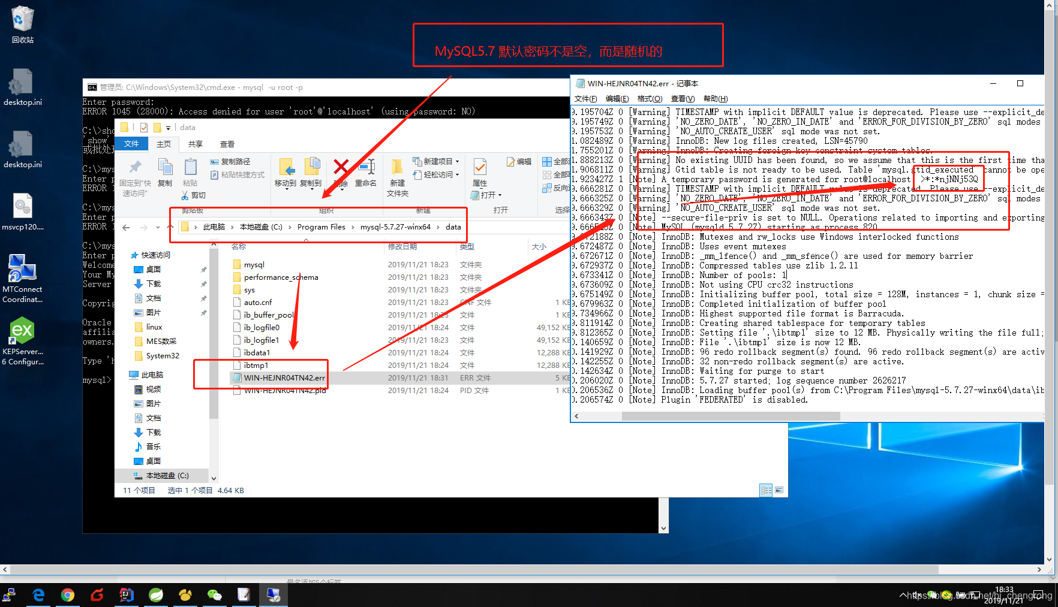Select the msvcp120 file on the desktop
The image size is (1058, 607).
tap(22, 212)
